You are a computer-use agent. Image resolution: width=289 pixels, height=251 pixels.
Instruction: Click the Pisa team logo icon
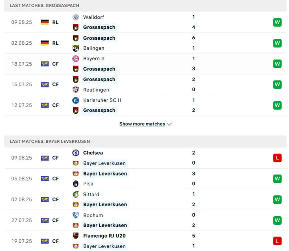click(76, 184)
